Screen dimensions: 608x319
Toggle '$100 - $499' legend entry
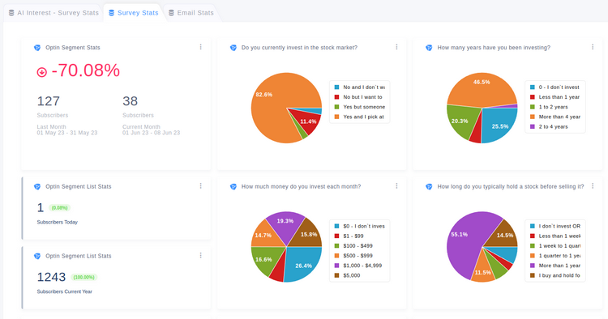(x=353, y=246)
